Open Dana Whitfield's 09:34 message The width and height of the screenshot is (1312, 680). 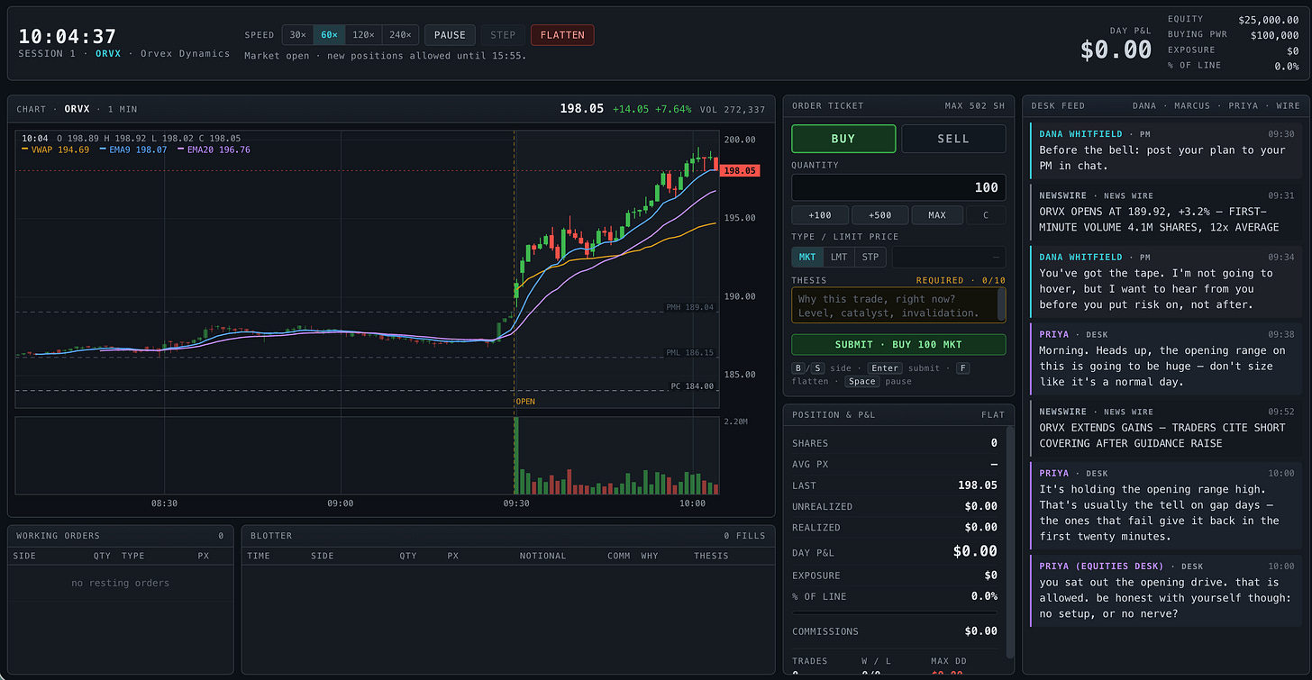point(1165,281)
